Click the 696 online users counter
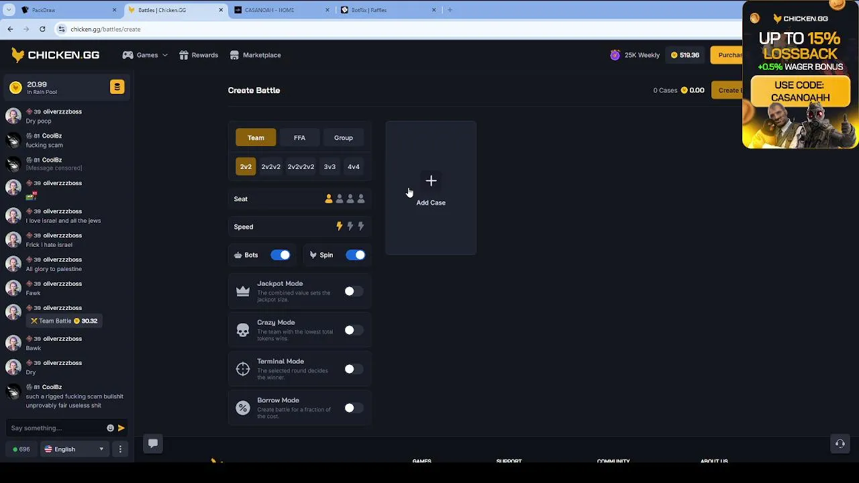The image size is (859, 483). [x=21, y=449]
